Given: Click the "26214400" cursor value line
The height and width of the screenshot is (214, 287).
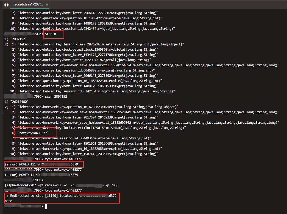Looking at the screenshot, I should coord(20,102).
